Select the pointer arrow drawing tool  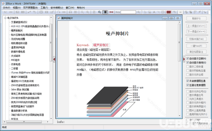(x=145, y=12)
